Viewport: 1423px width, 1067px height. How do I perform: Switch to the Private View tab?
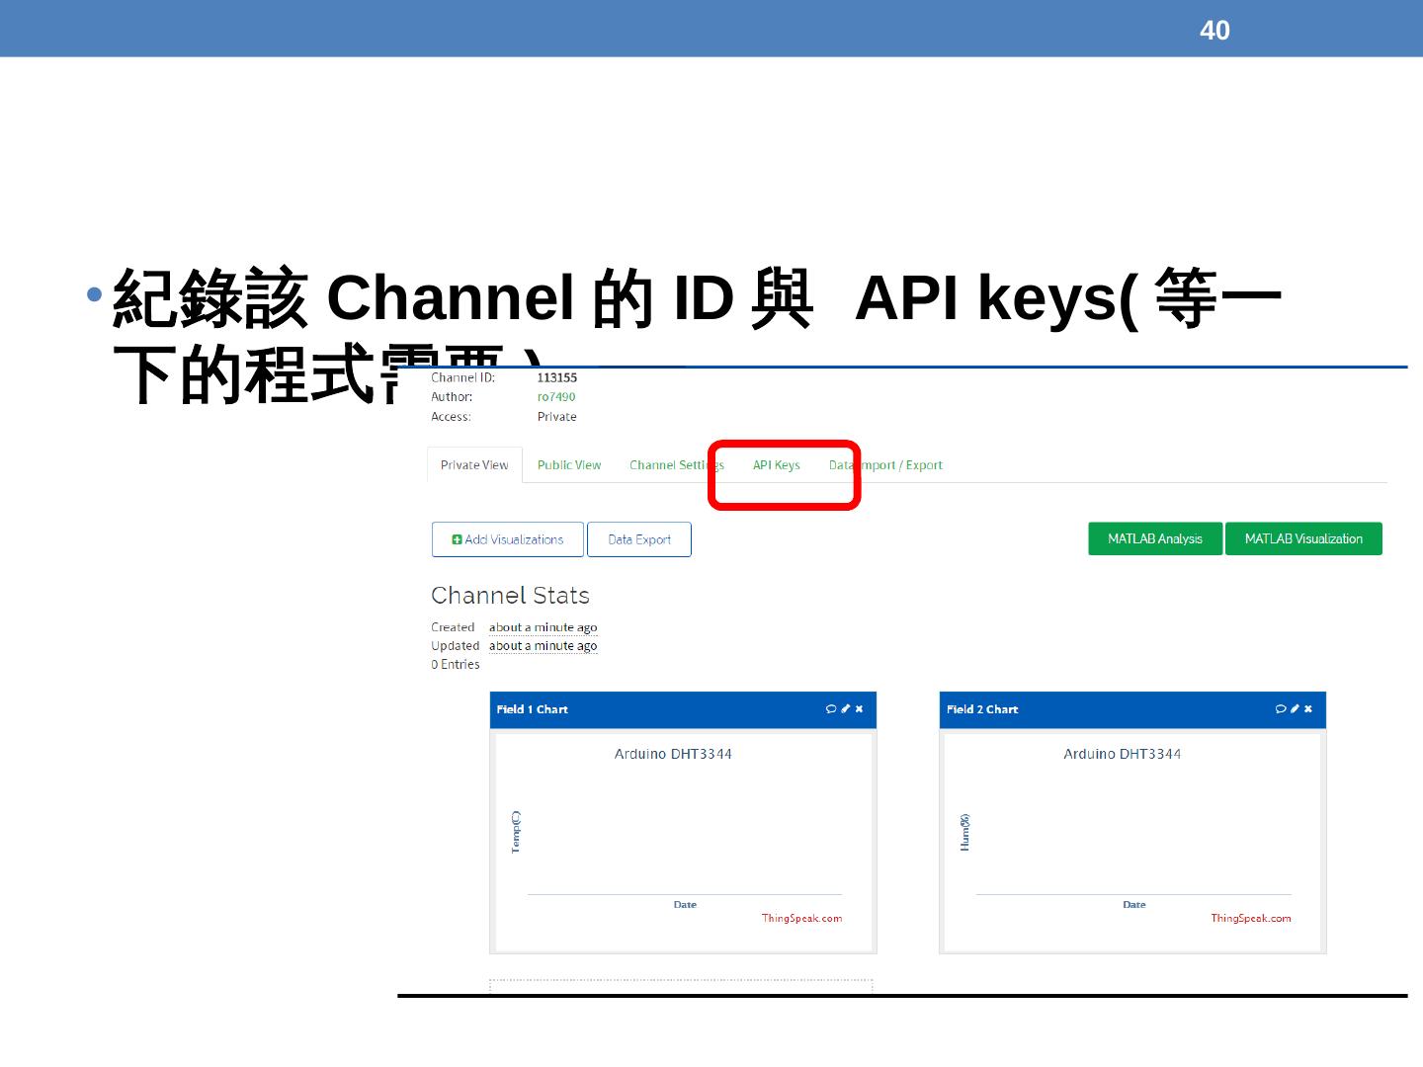474,465
